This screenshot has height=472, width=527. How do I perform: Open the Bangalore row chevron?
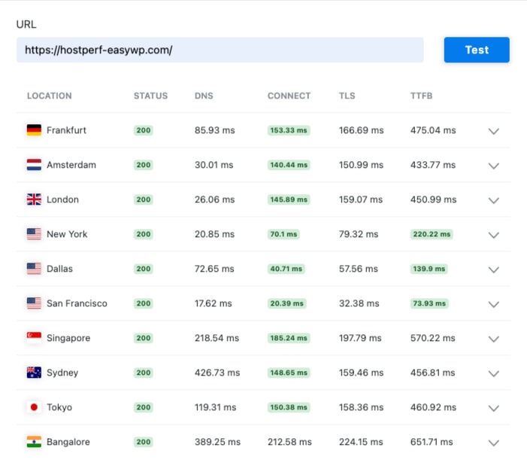[x=493, y=443]
